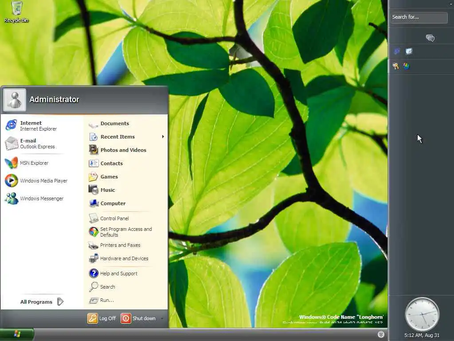The width and height of the screenshot is (454, 341).
Task: Click the sidebar Search for field
Action: pos(419,17)
